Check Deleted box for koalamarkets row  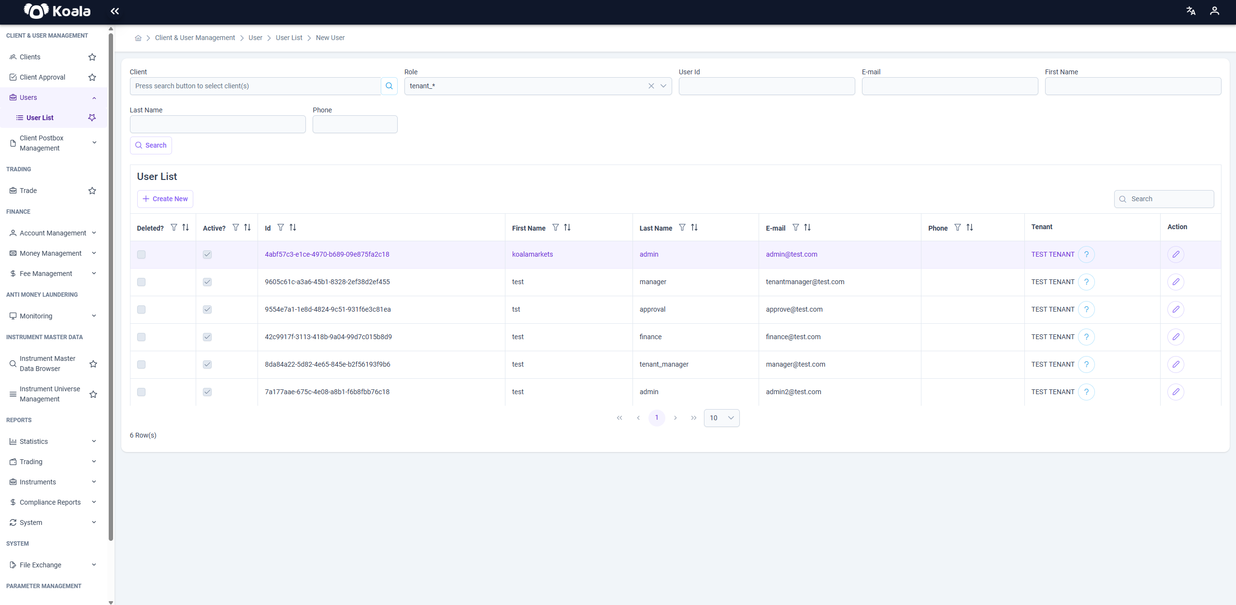(141, 254)
